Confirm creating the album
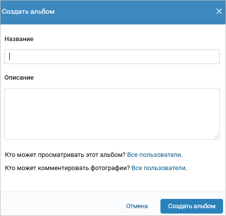The width and height of the screenshot is (226, 216). (192, 206)
